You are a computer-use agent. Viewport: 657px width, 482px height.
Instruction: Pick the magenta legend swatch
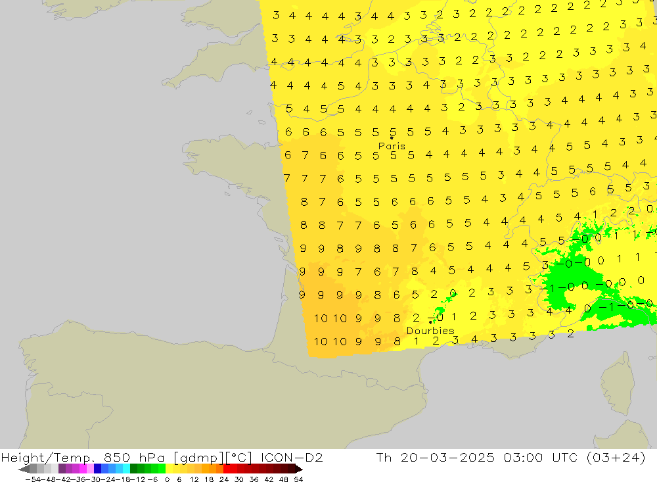(83, 469)
